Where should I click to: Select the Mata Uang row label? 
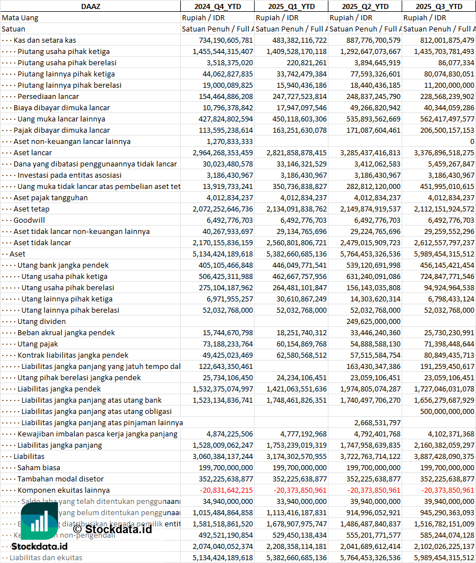click(20, 18)
